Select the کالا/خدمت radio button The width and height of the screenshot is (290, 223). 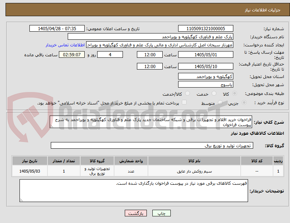(x=188, y=93)
